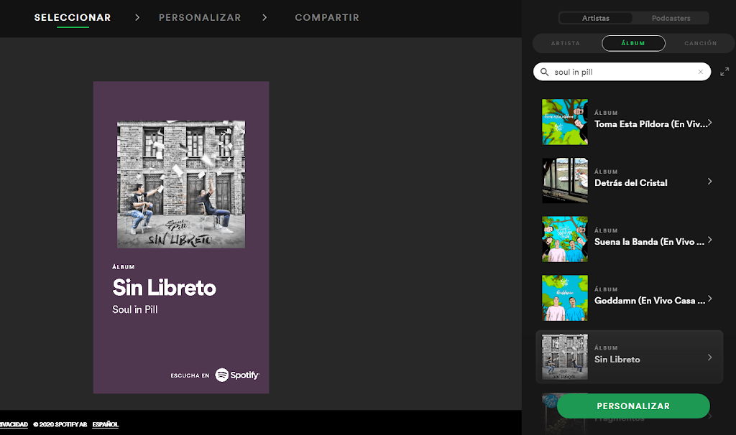Select the CANCIÓN search filter
The height and width of the screenshot is (435, 736).
(700, 43)
